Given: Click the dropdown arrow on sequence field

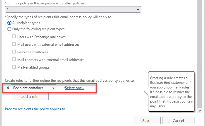Looking at the screenshot, I should click(138, 10).
